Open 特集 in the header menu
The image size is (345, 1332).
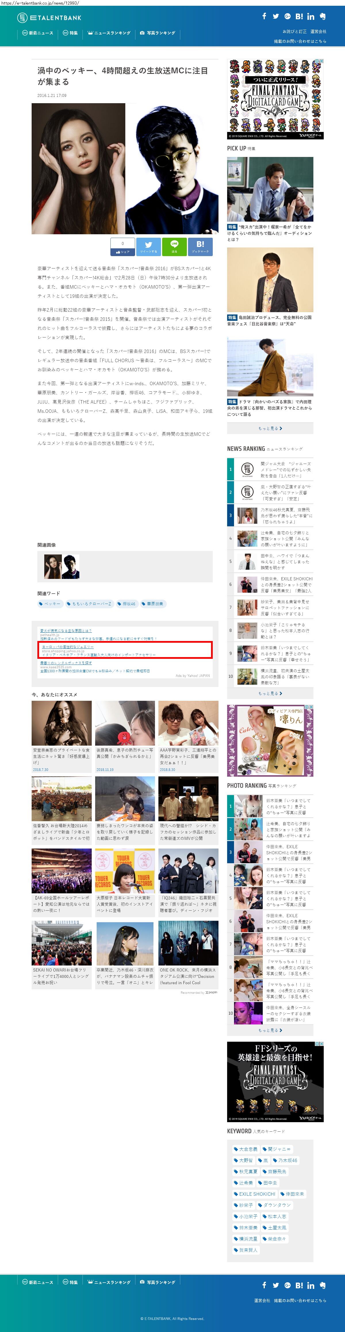(70, 32)
